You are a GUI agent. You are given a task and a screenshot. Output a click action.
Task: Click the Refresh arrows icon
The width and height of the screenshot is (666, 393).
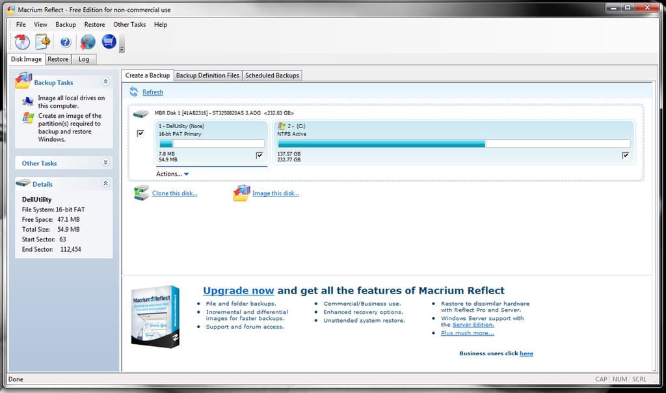pos(134,92)
